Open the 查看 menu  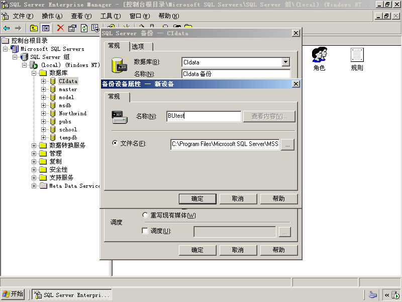tap(81, 16)
